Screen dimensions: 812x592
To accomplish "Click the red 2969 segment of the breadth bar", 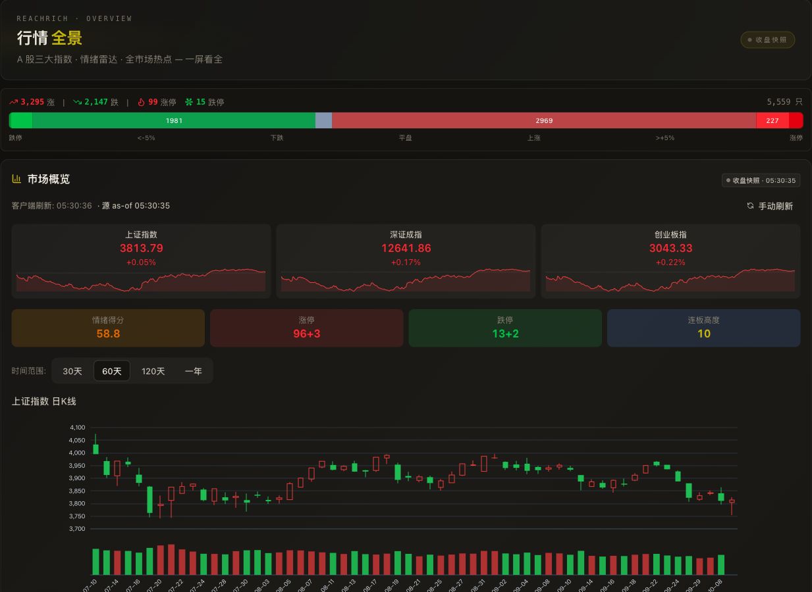I will (x=544, y=120).
